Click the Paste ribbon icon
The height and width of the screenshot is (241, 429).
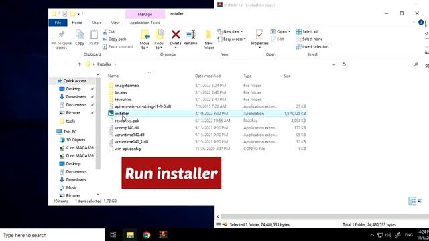tap(94, 35)
